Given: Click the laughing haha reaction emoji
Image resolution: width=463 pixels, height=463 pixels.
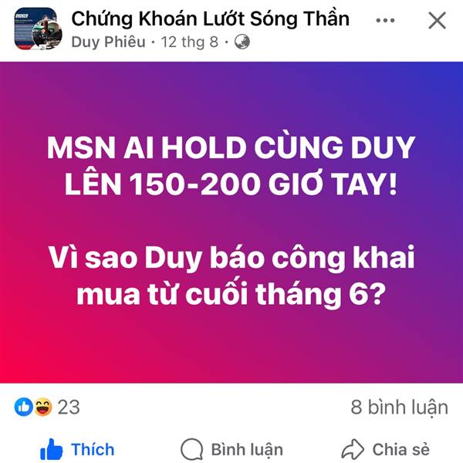Looking at the screenshot, I should [x=43, y=407].
